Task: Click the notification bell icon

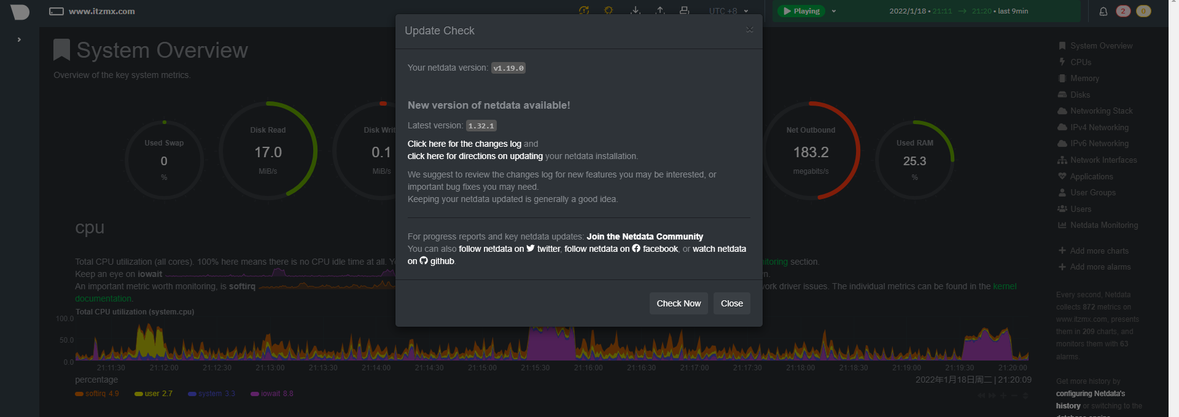Action: click(x=1103, y=11)
